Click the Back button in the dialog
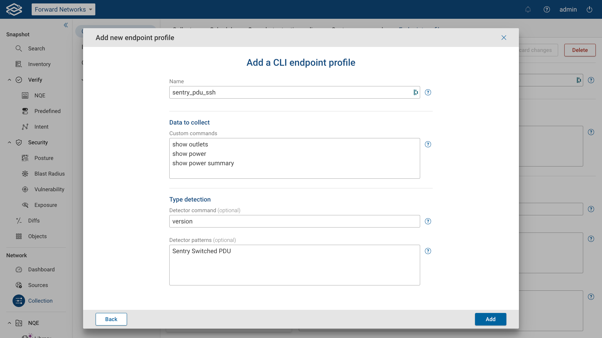602x338 pixels. pos(111,319)
